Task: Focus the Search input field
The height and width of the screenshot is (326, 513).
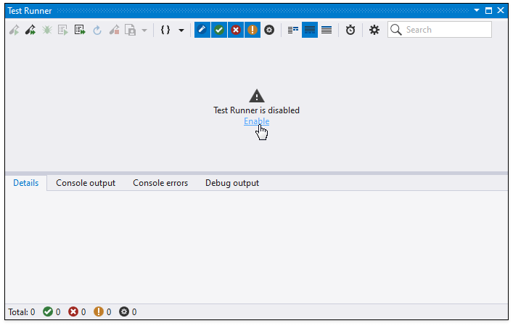Action: click(x=440, y=30)
